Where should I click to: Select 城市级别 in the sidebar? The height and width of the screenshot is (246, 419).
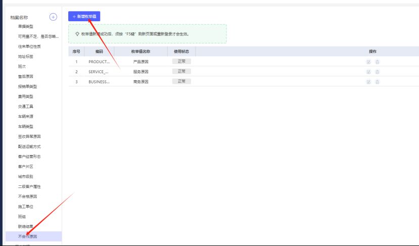pyautogui.click(x=25, y=176)
